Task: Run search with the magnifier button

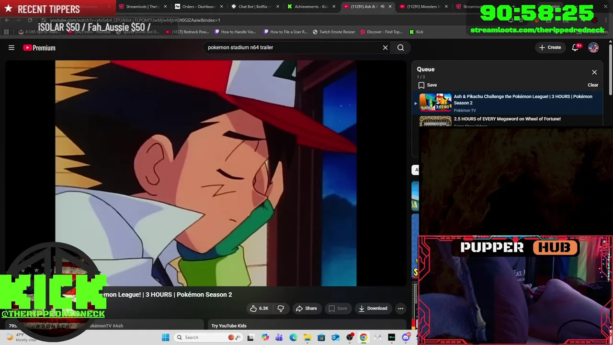Action: (401, 47)
